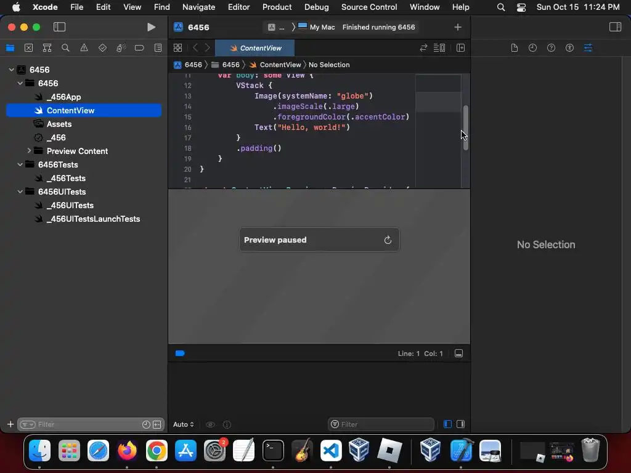Viewport: 631px width, 473px height.
Task: Collapse the 6456Tests group
Action: tap(20, 164)
